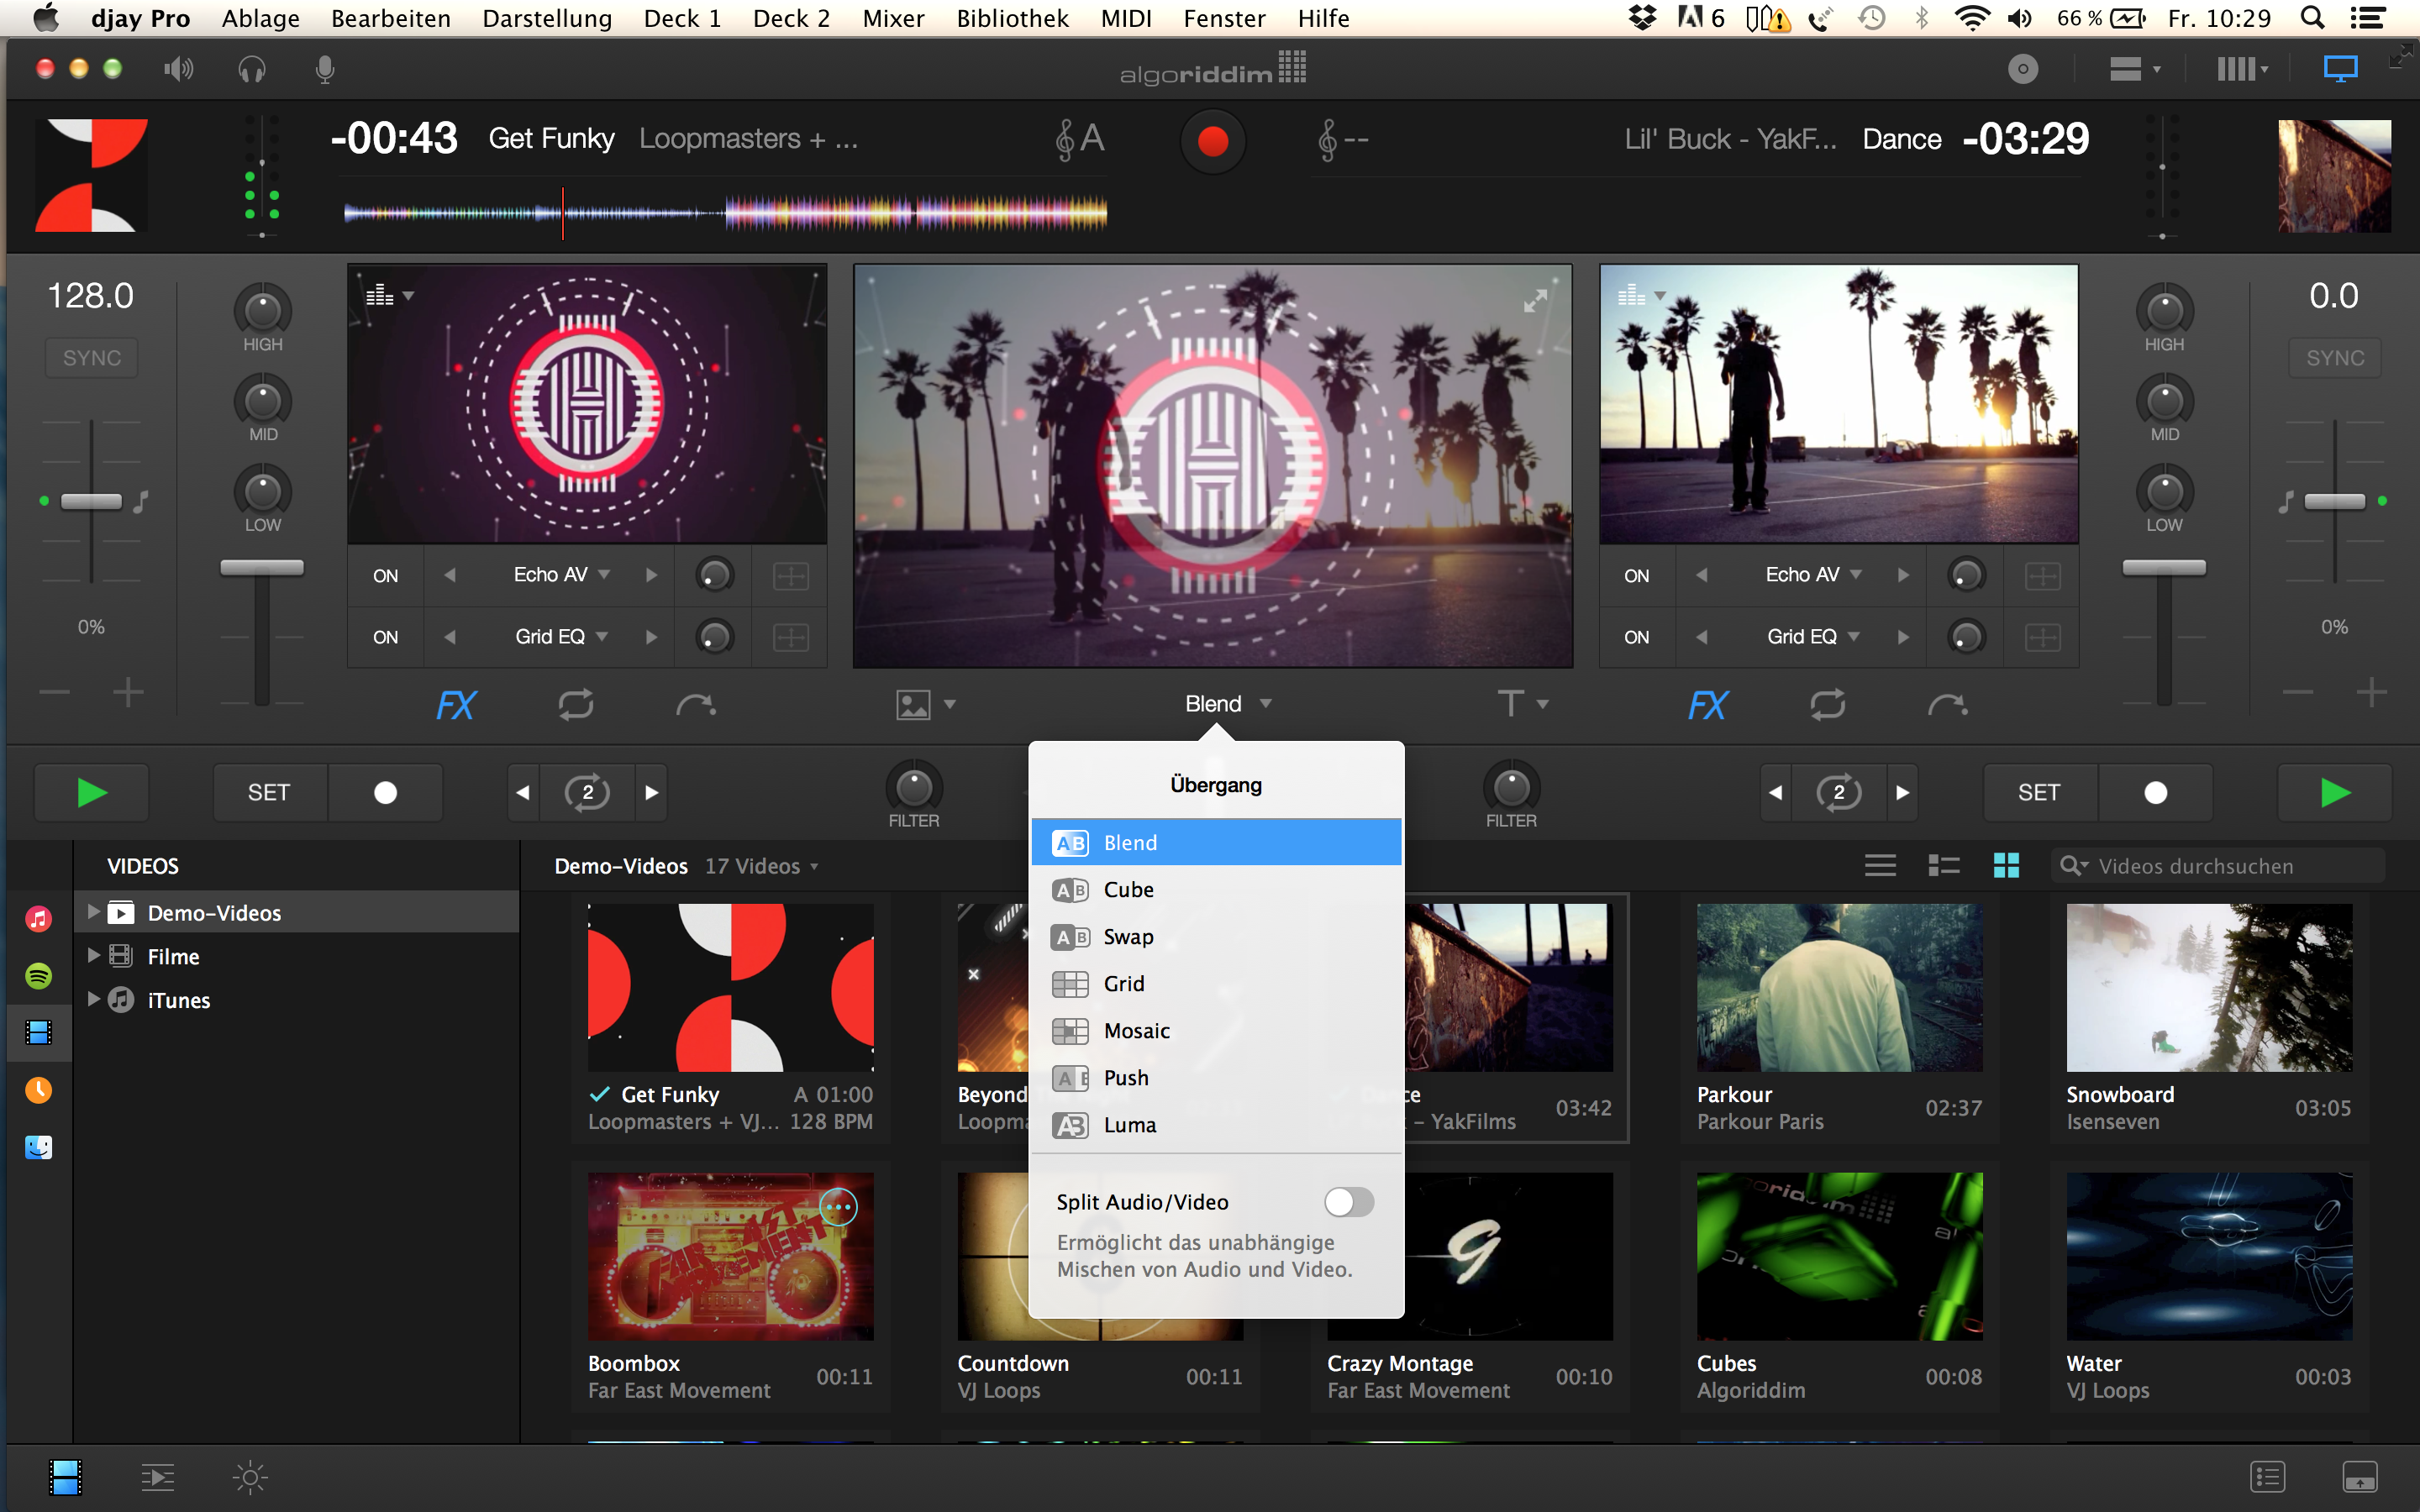Click the microphone icon
This screenshot has height=1512, width=2420.
pyautogui.click(x=324, y=69)
